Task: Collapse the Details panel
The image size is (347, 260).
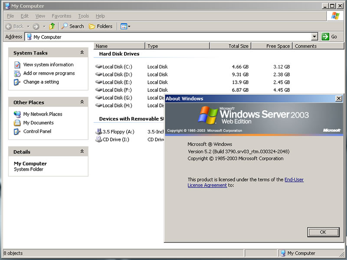Action: [x=82, y=151]
